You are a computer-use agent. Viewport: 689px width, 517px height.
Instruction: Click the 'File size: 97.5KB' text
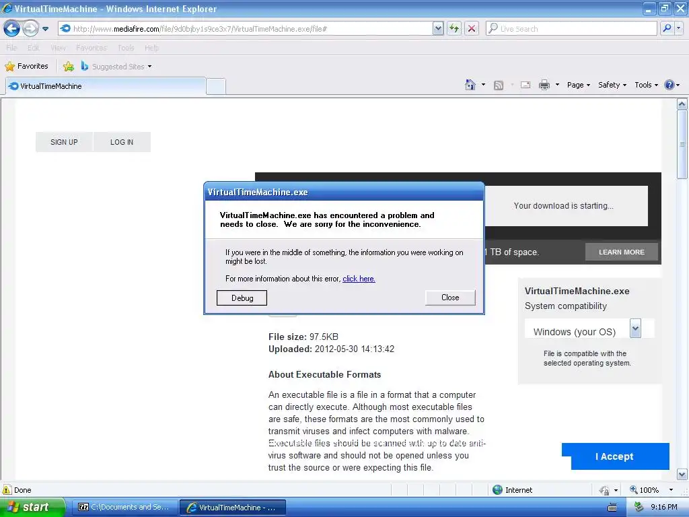[x=303, y=337]
